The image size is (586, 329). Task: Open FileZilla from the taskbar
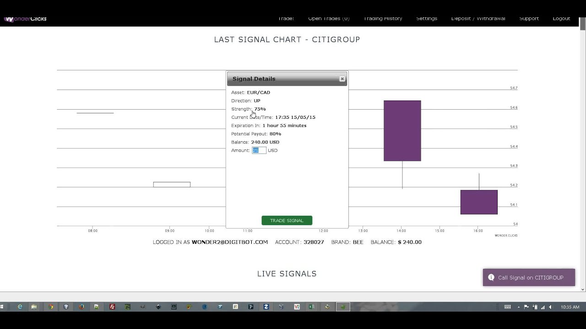tap(112, 307)
